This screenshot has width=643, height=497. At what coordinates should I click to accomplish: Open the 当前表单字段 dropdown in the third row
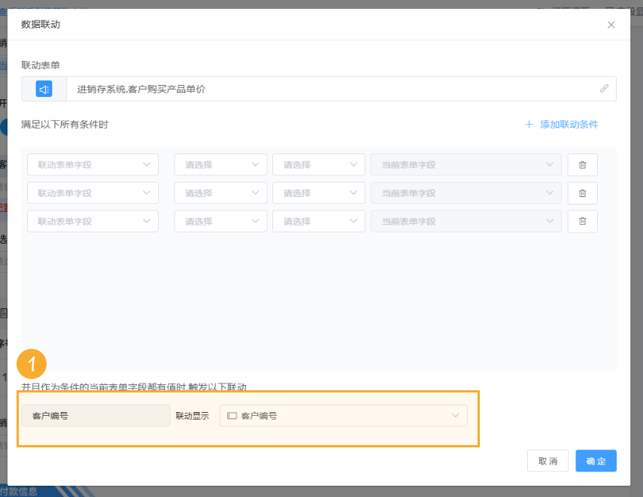coord(466,221)
